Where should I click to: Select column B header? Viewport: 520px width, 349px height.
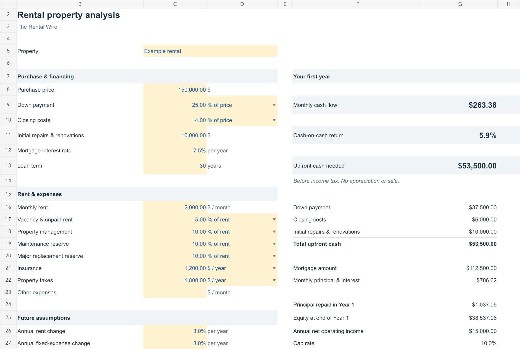coord(80,4)
